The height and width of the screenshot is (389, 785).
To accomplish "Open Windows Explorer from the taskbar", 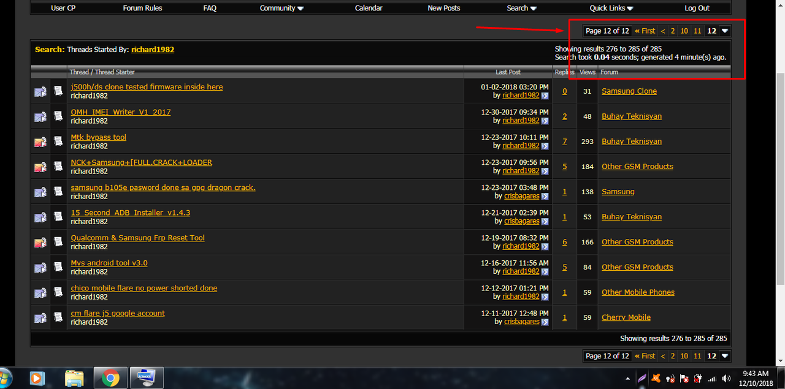I will pyautogui.click(x=74, y=378).
